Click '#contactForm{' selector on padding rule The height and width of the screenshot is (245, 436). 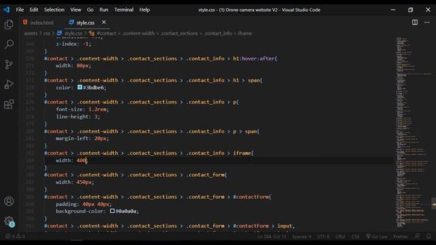tap(252, 197)
